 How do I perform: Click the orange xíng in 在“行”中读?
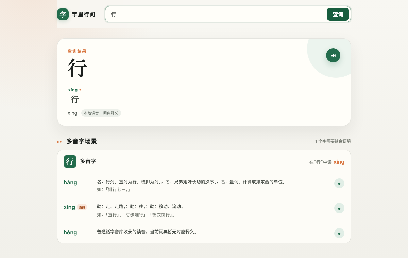pyautogui.click(x=339, y=162)
